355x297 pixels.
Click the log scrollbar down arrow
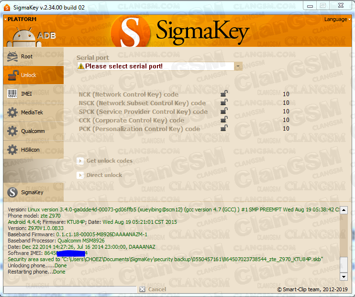344,276
